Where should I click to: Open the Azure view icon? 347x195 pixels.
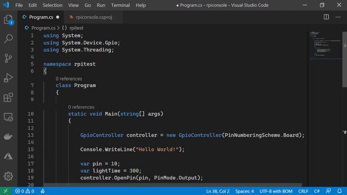point(9,156)
